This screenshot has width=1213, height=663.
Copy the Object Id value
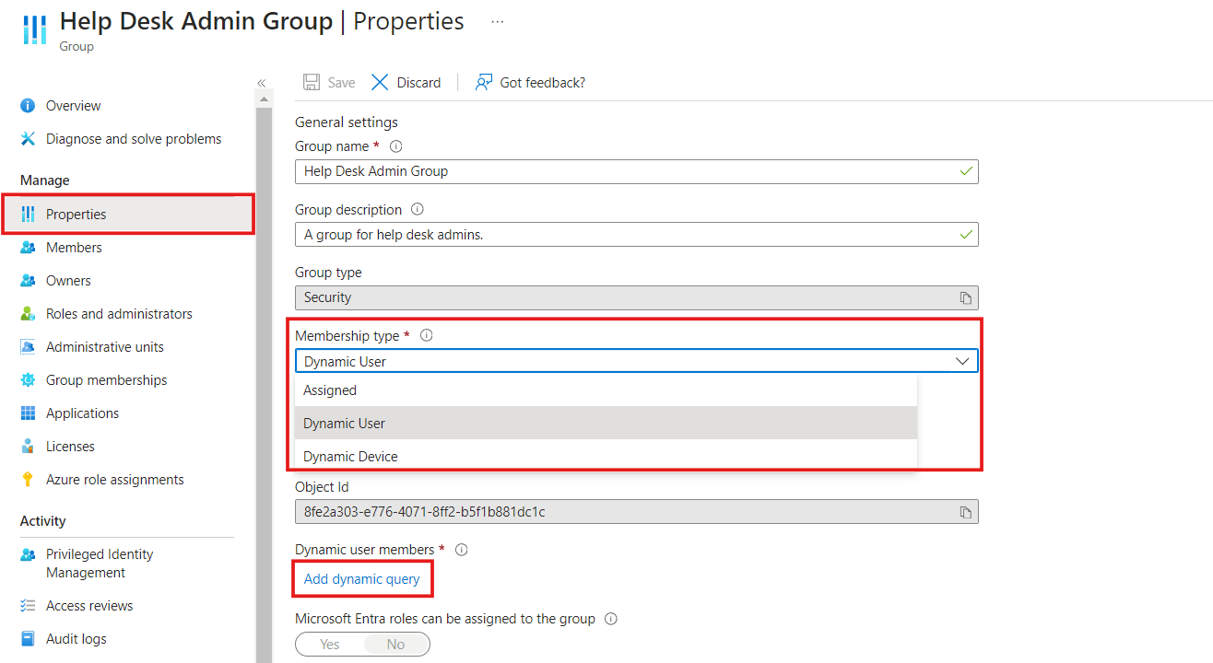point(965,512)
